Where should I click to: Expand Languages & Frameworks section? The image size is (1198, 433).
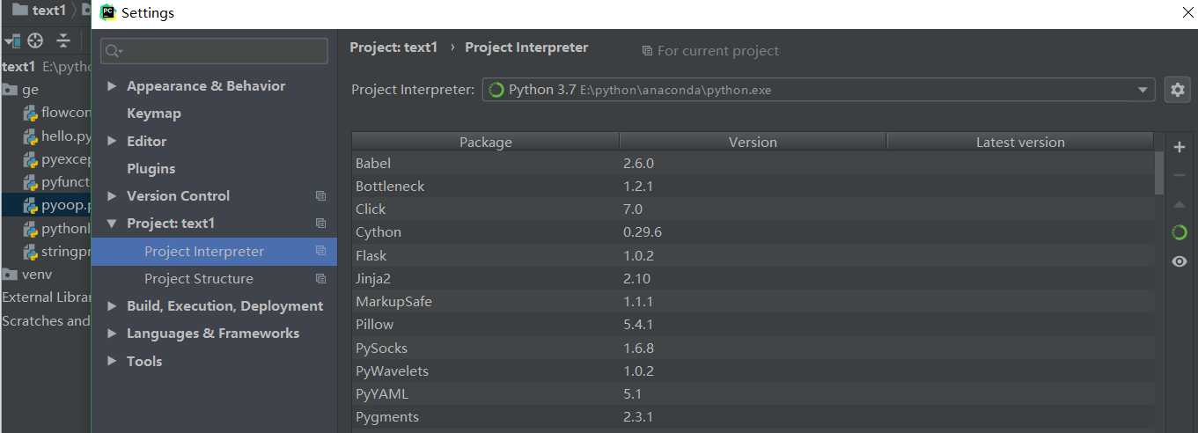(112, 334)
